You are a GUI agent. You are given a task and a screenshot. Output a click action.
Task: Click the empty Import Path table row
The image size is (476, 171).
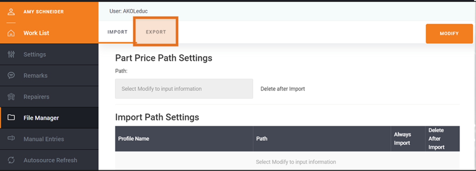296,162
